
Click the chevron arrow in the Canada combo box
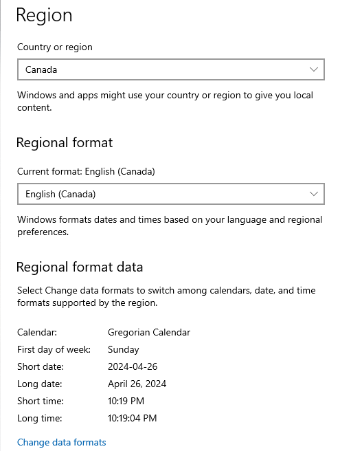pos(314,69)
